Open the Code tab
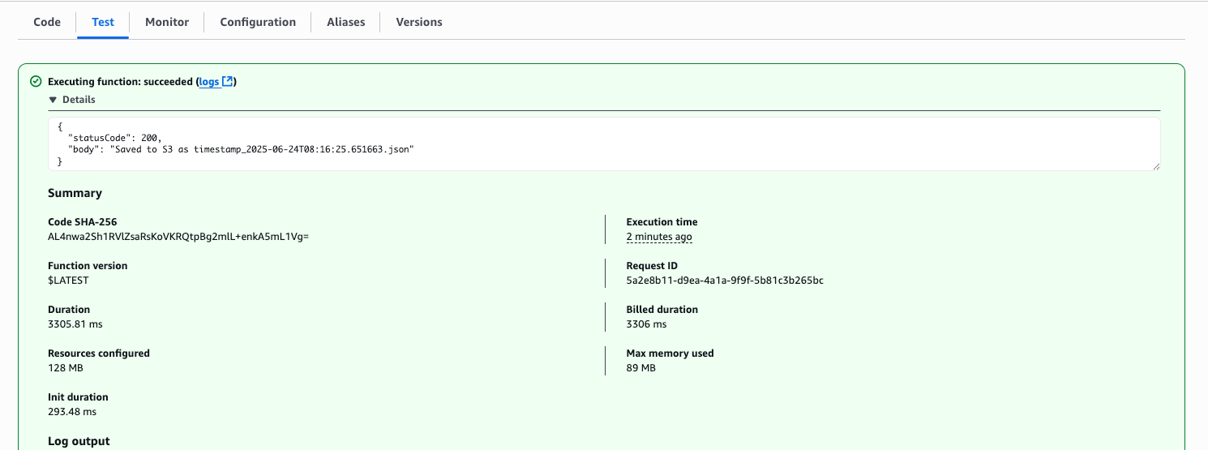 pyautogui.click(x=47, y=22)
